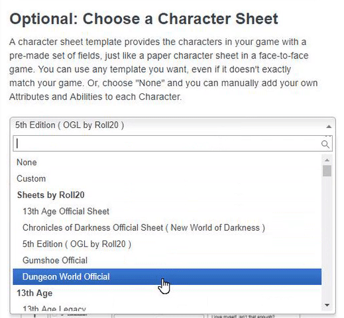Click the Sheets by Roll20 group header
The height and width of the screenshot is (318, 344).
pyautogui.click(x=50, y=195)
